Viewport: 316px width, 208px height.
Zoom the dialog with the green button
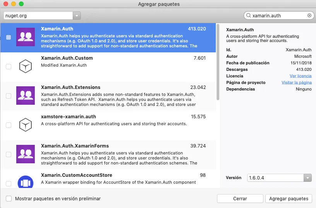click(x=21, y=4)
